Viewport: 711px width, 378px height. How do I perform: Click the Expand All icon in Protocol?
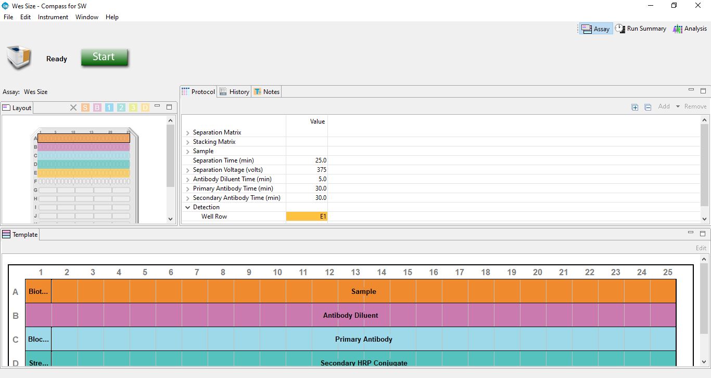[x=634, y=107]
